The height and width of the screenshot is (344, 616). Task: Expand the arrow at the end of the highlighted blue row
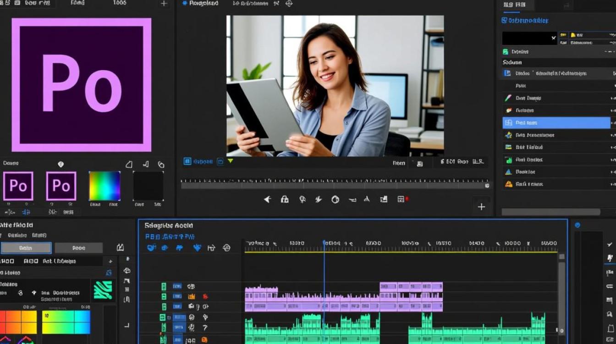(x=613, y=123)
